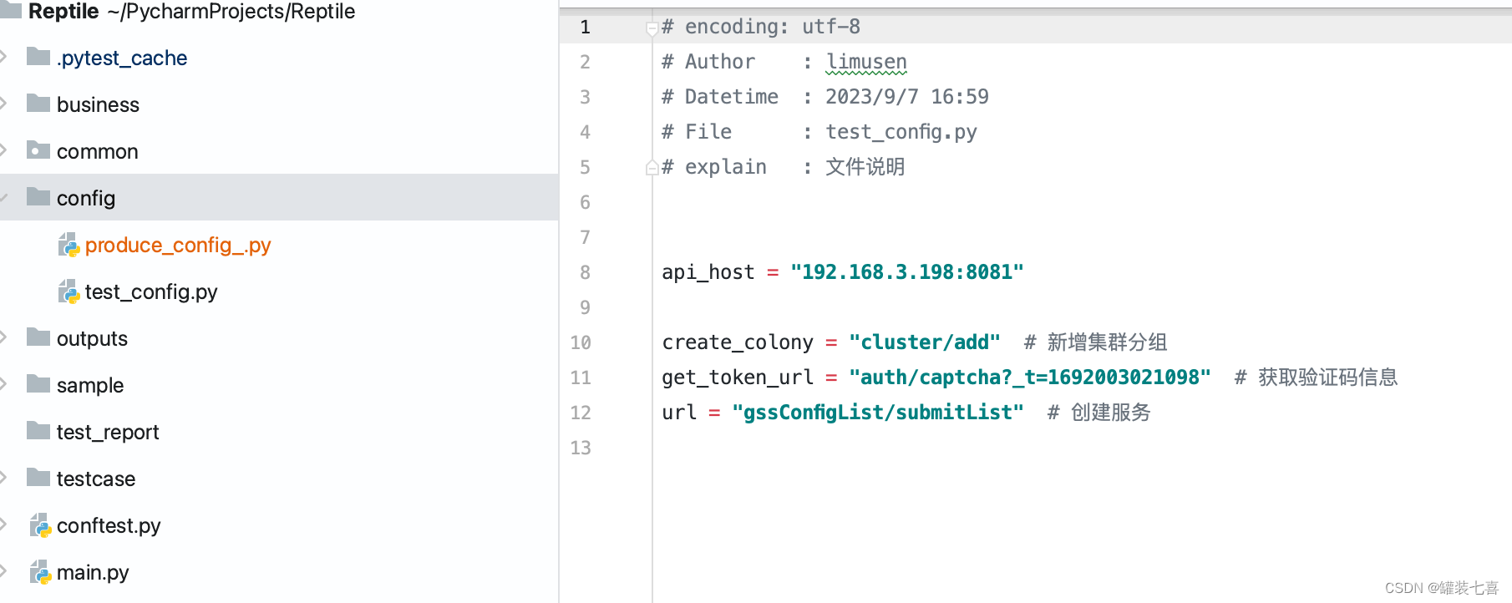Click line number 1 in gutter
Image resolution: width=1512 pixels, height=603 pixels.
(x=585, y=27)
